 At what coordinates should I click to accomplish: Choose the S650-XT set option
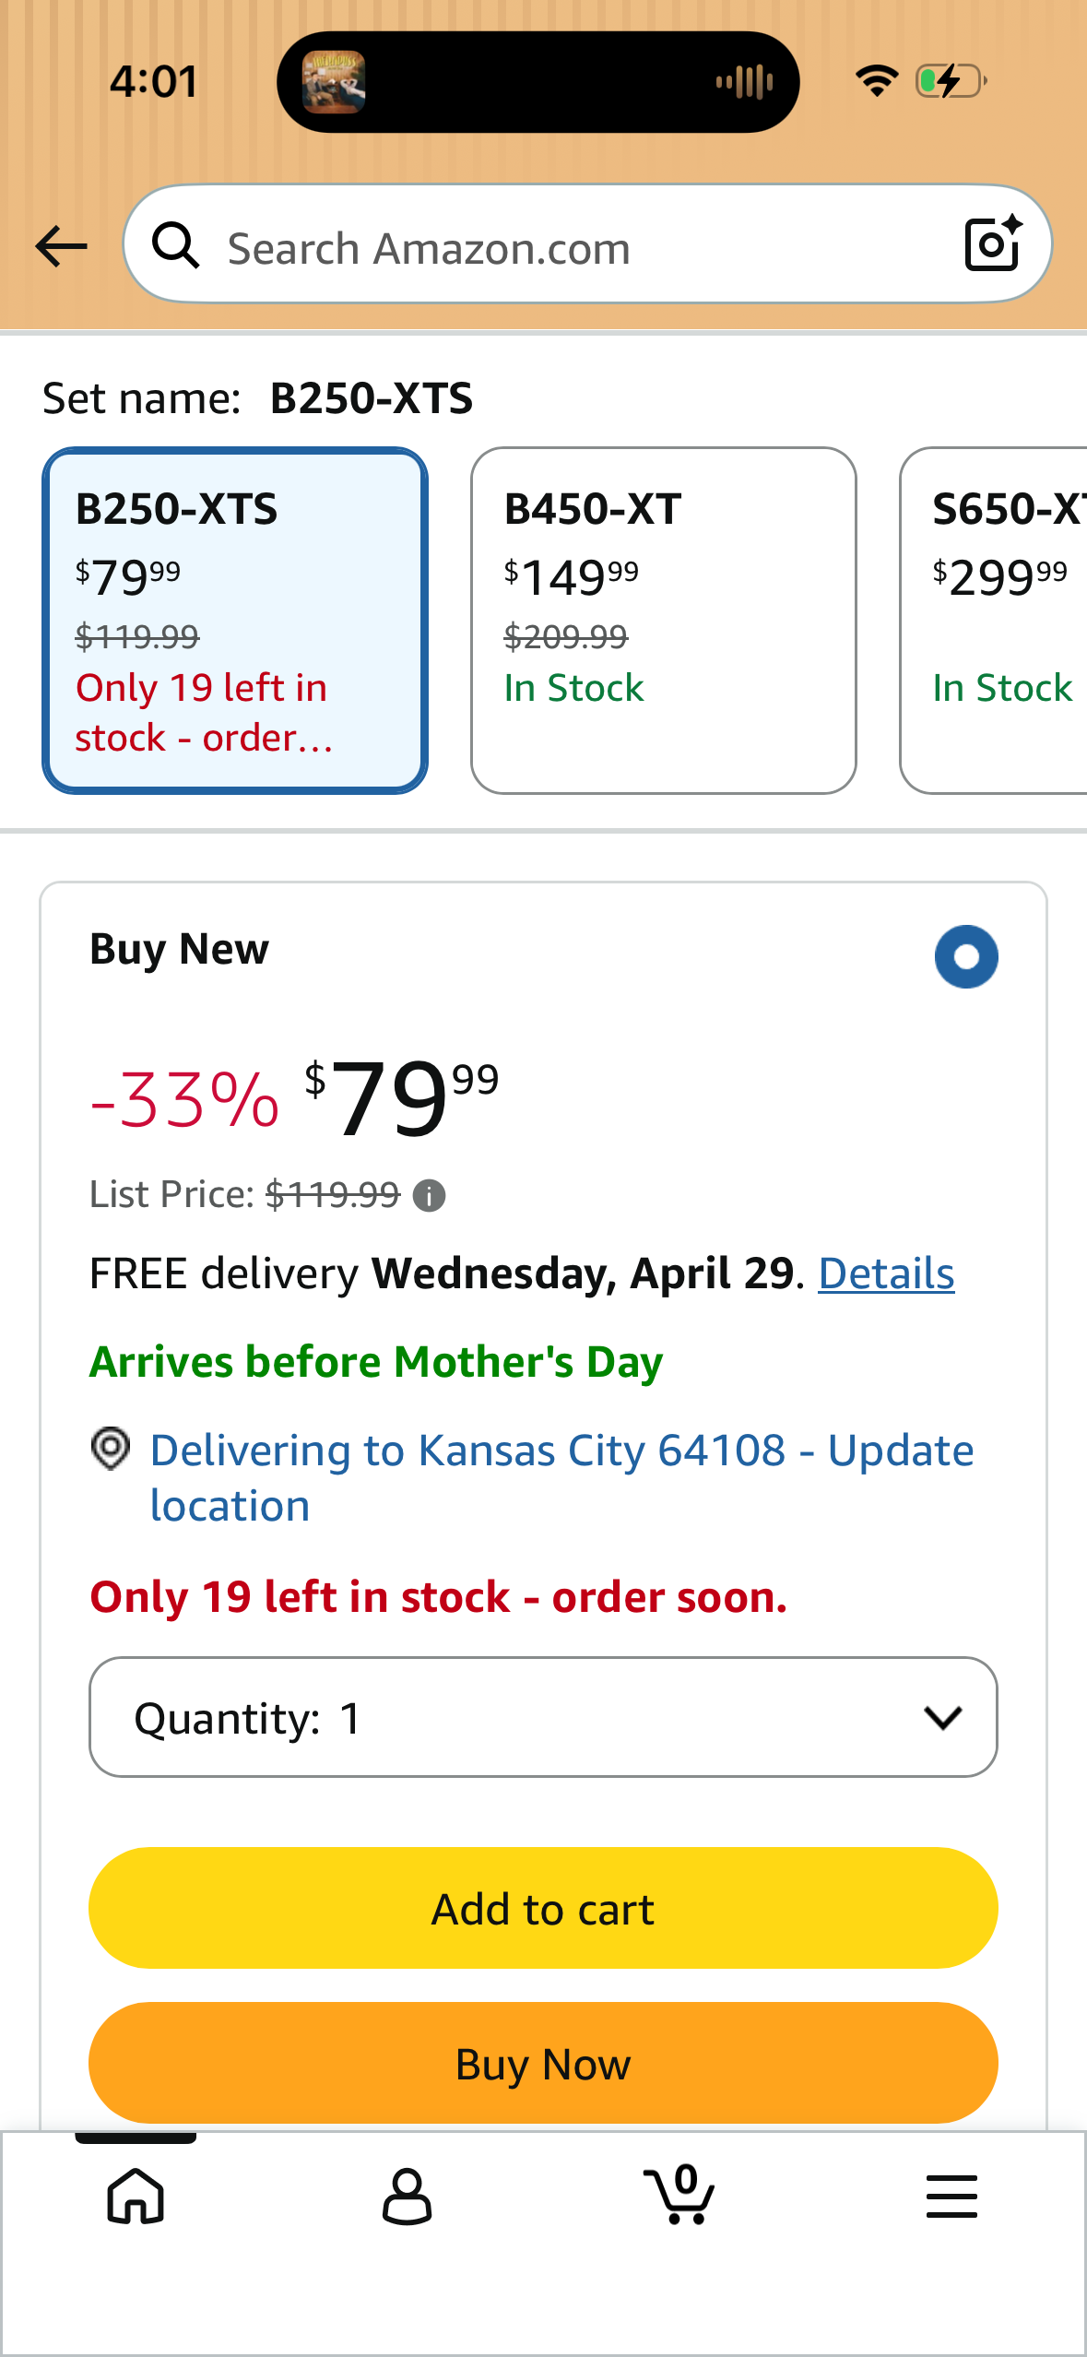pos(994,621)
